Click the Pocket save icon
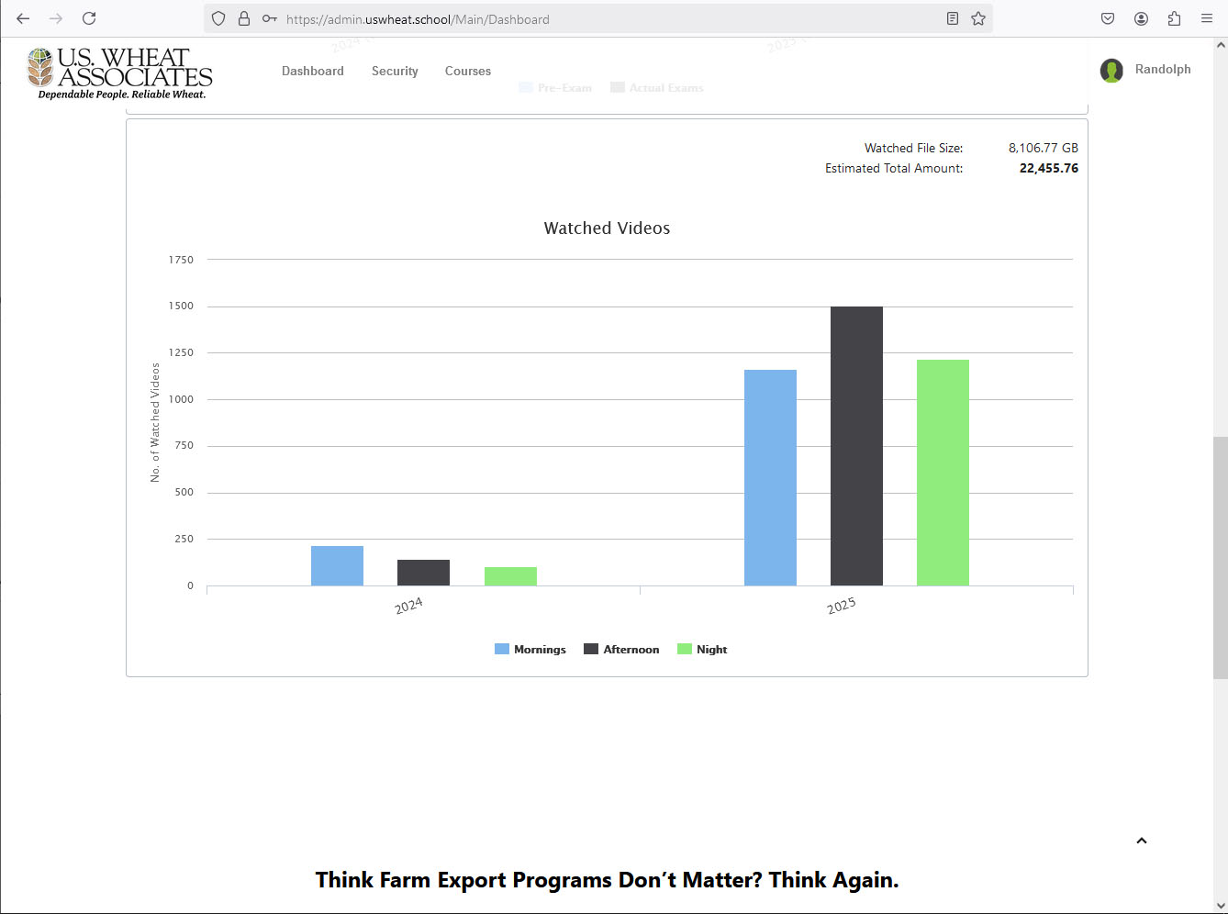This screenshot has height=914, width=1228. click(1108, 18)
